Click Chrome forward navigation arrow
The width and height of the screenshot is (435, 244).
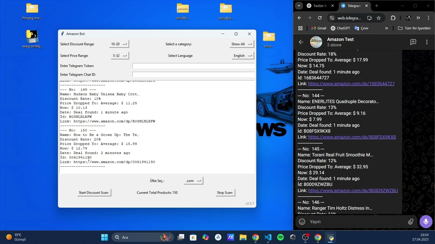pyautogui.click(x=309, y=18)
